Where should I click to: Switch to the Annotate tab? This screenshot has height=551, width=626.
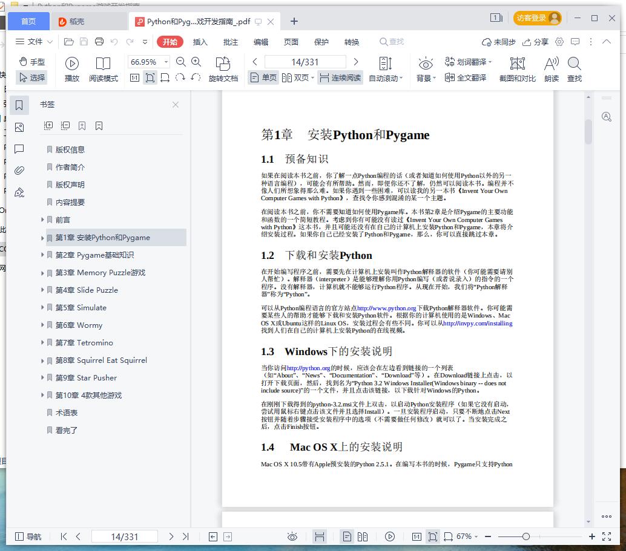tap(230, 42)
